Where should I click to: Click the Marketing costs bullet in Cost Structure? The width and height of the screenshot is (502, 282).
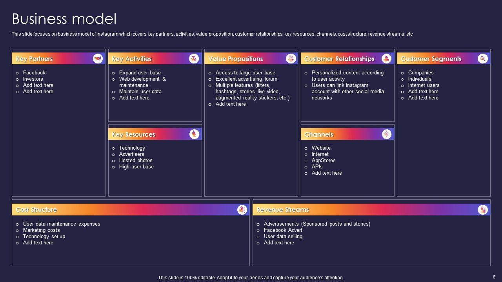[41, 230]
